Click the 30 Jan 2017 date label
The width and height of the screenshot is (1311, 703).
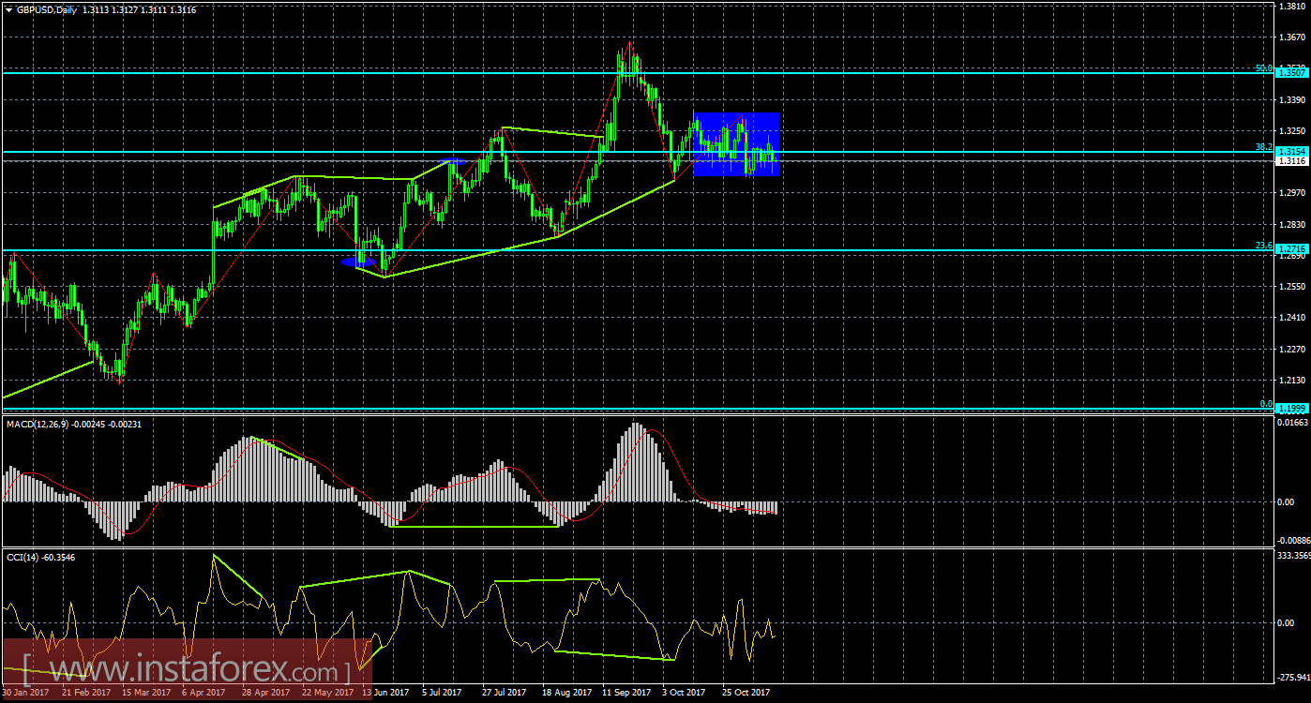coord(26,693)
